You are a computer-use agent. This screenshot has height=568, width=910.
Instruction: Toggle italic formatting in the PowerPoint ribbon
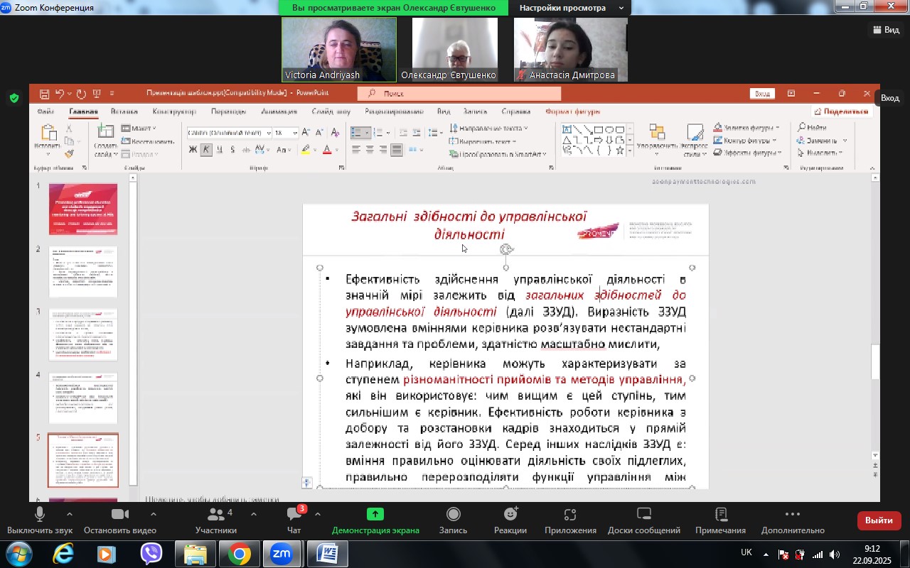206,150
